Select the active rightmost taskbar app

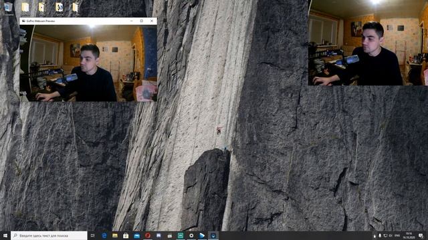213,235
